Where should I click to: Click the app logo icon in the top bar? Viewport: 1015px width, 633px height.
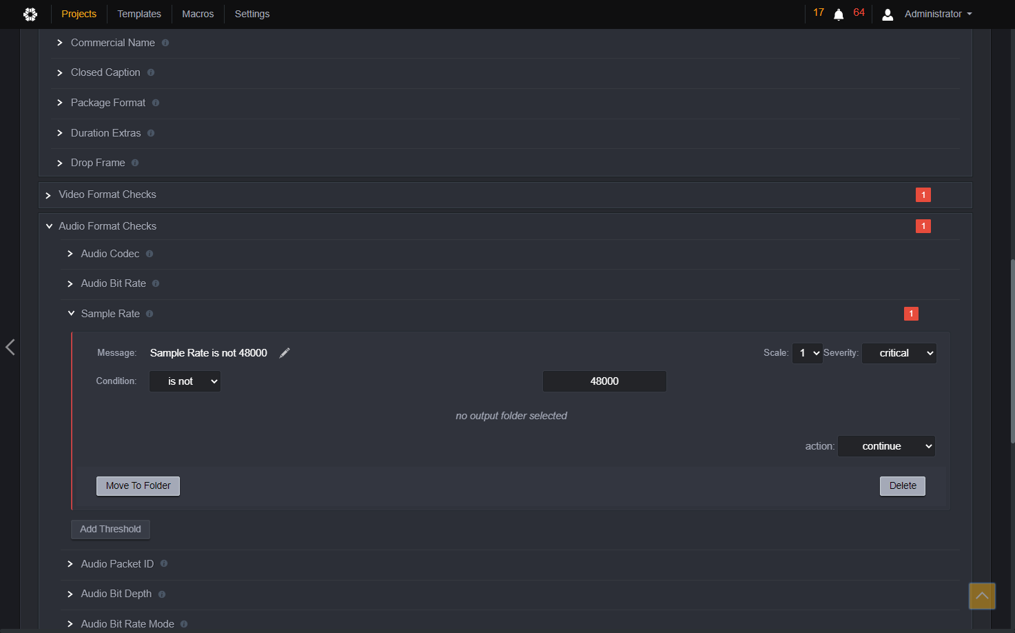(30, 14)
